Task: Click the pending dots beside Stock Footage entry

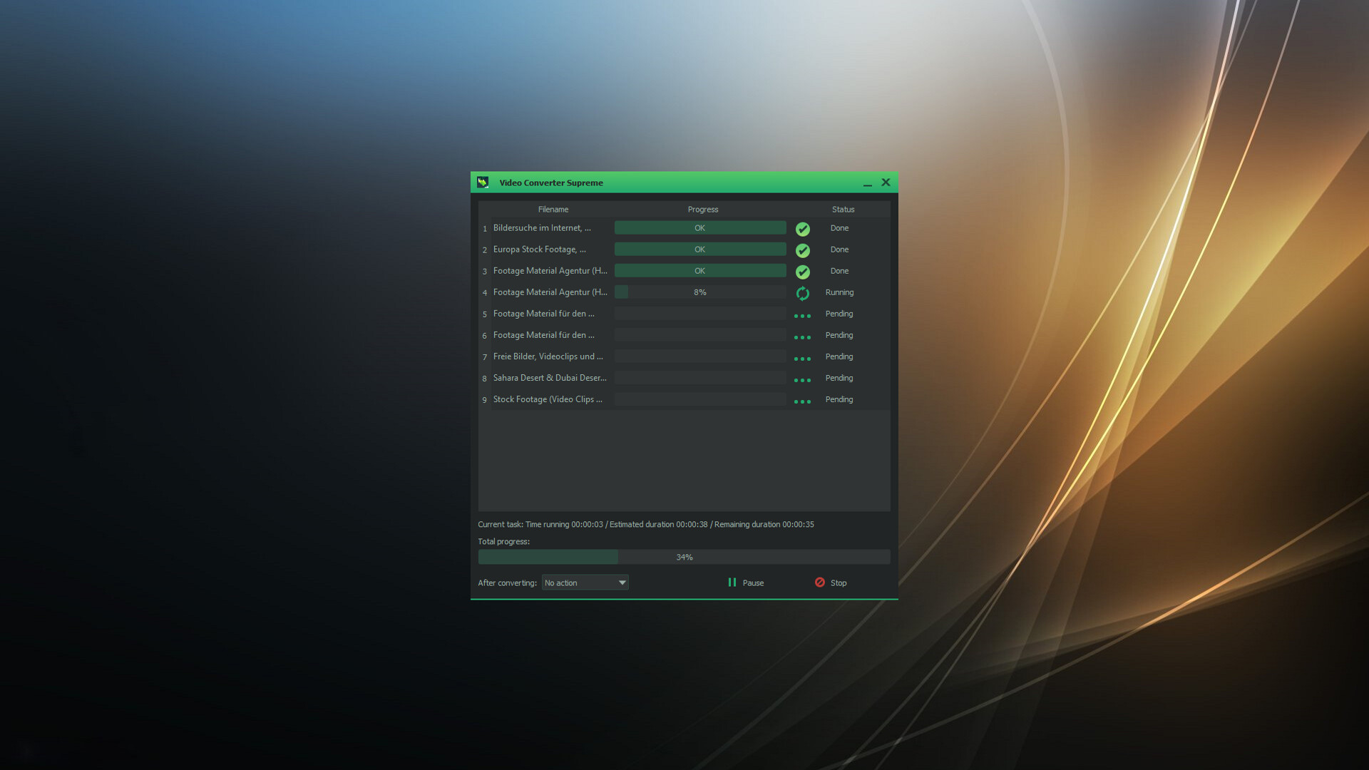Action: pos(802,401)
